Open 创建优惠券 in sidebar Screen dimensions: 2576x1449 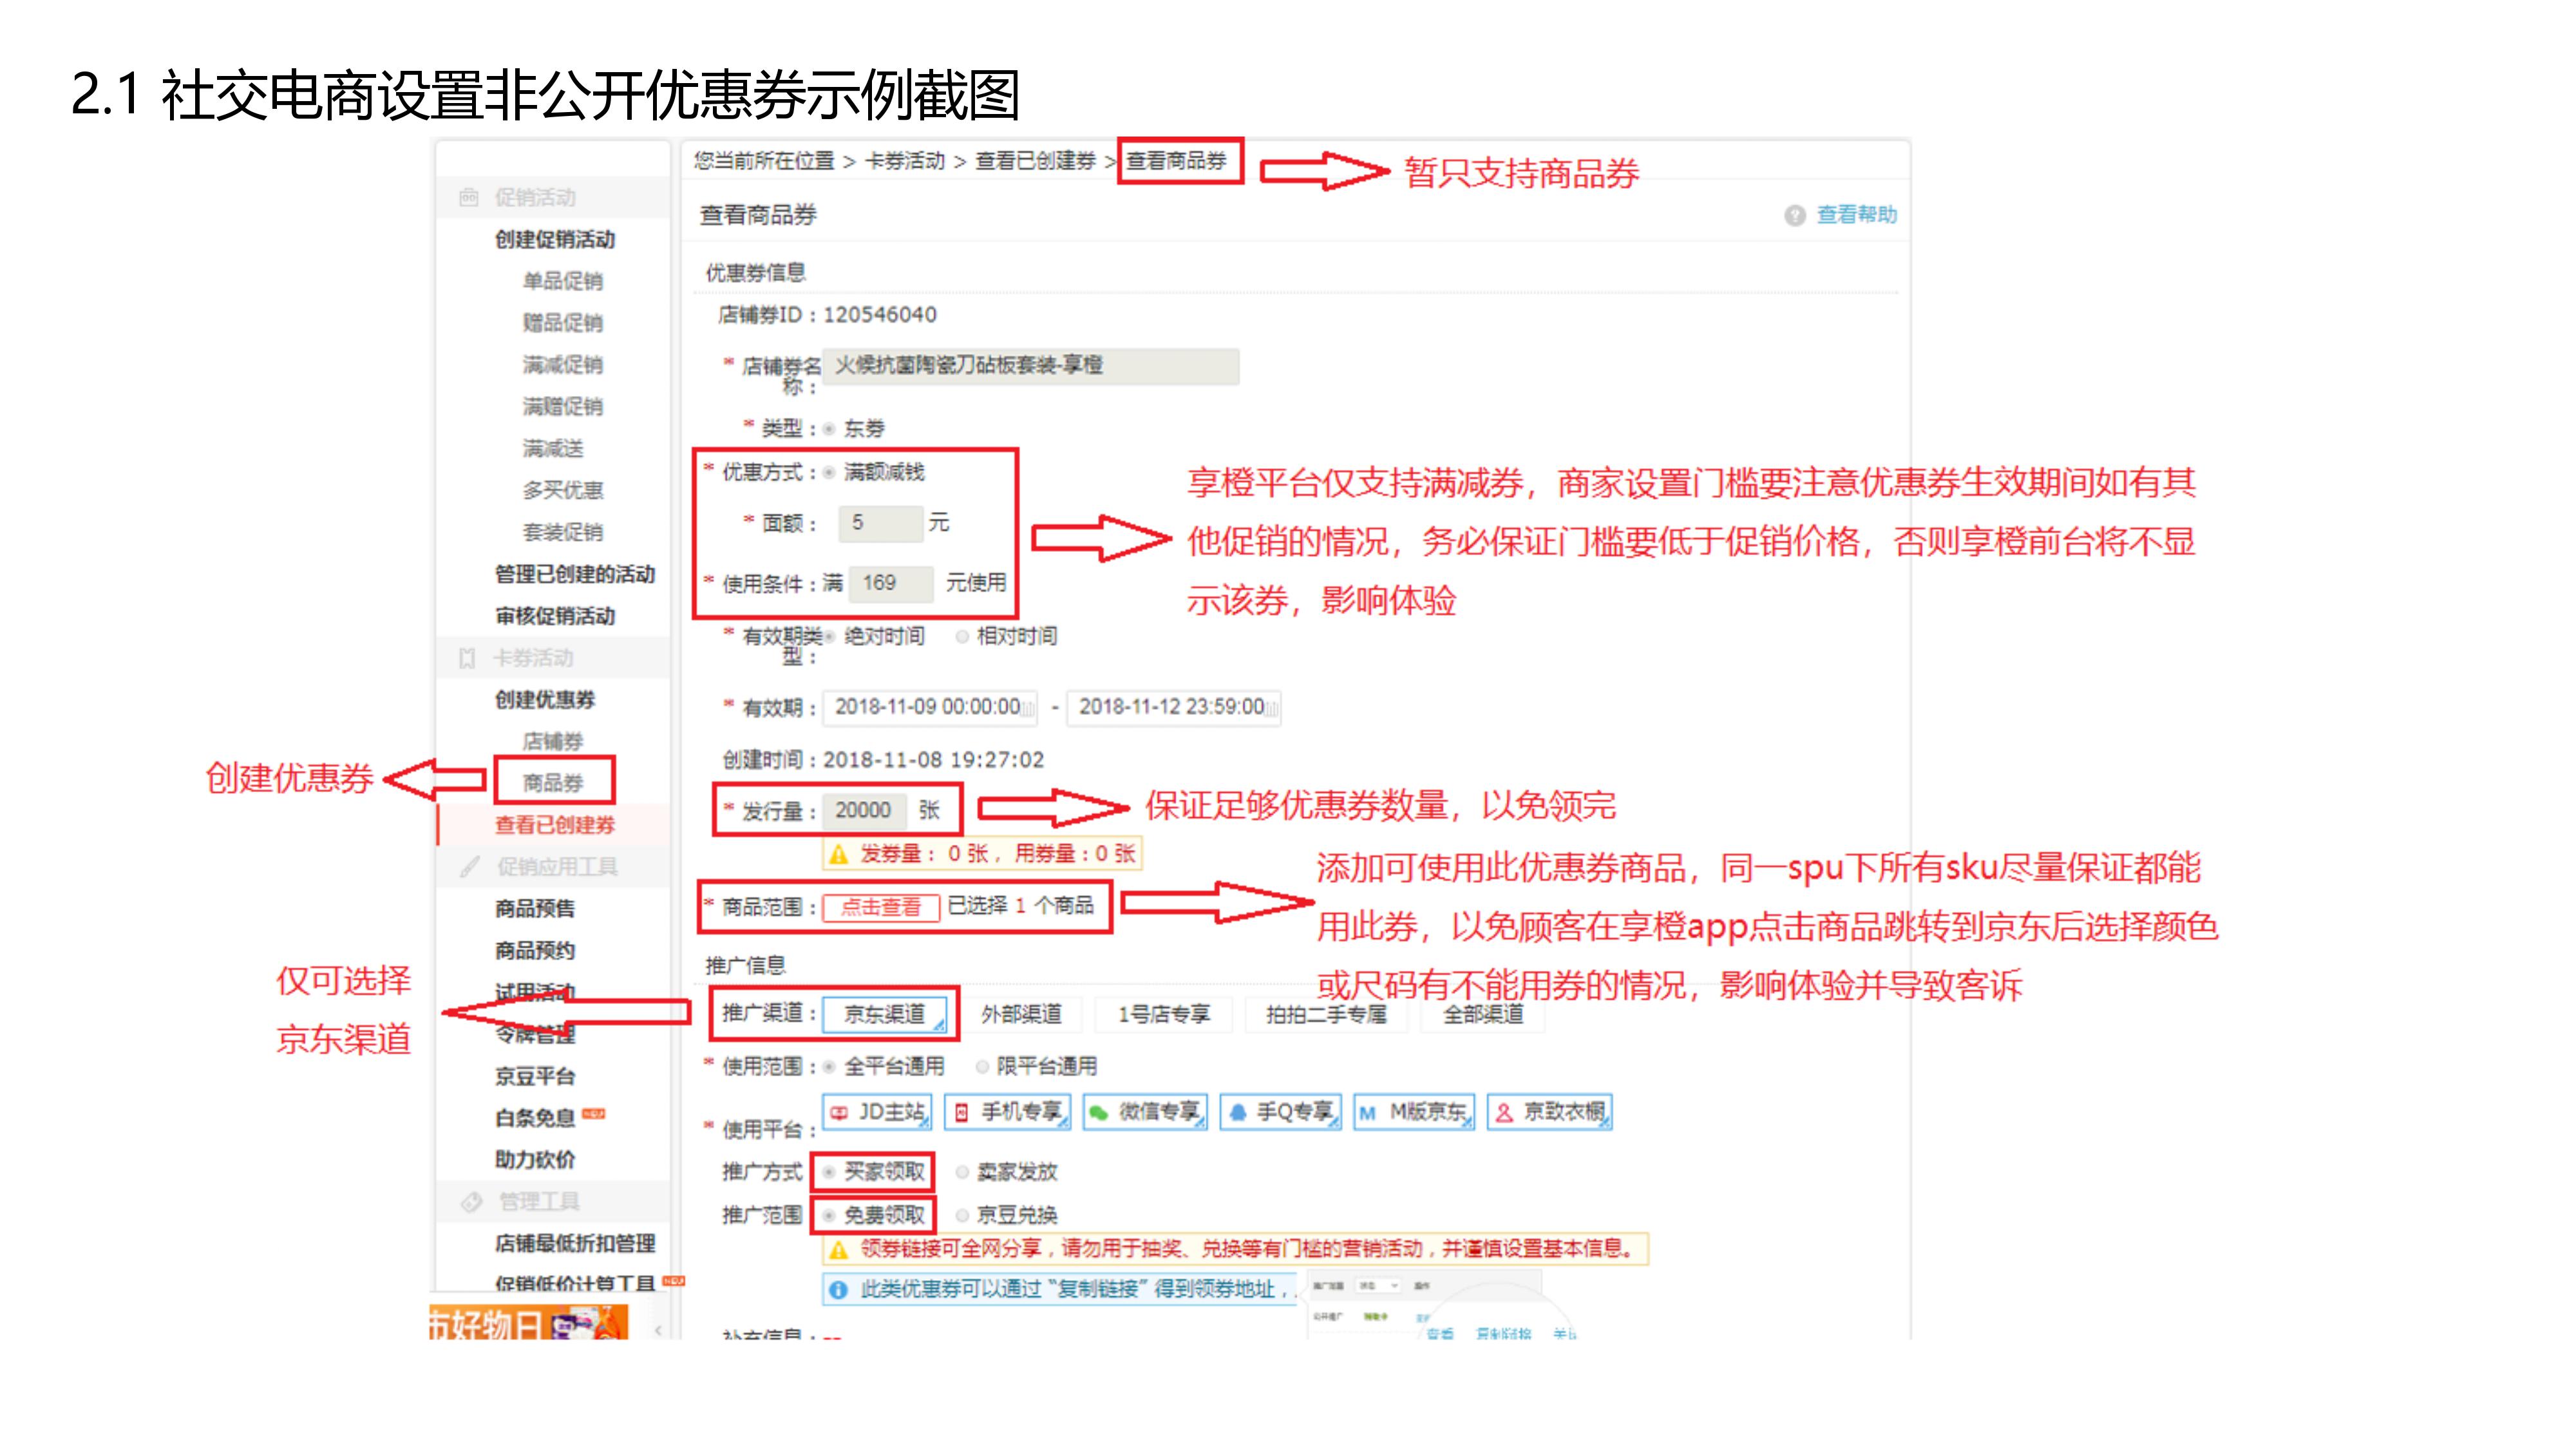[x=545, y=700]
